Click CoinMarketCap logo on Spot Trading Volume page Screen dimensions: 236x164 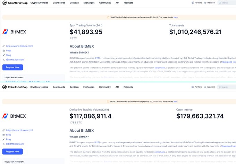click(15, 3)
